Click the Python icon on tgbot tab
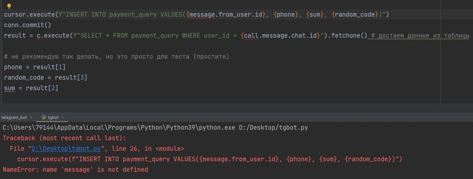Image resolution: width=473 pixels, height=179 pixels. point(44,117)
